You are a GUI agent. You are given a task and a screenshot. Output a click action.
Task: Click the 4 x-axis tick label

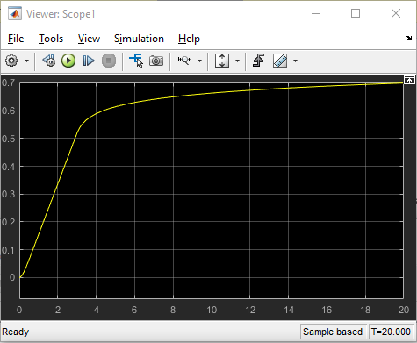click(x=97, y=310)
